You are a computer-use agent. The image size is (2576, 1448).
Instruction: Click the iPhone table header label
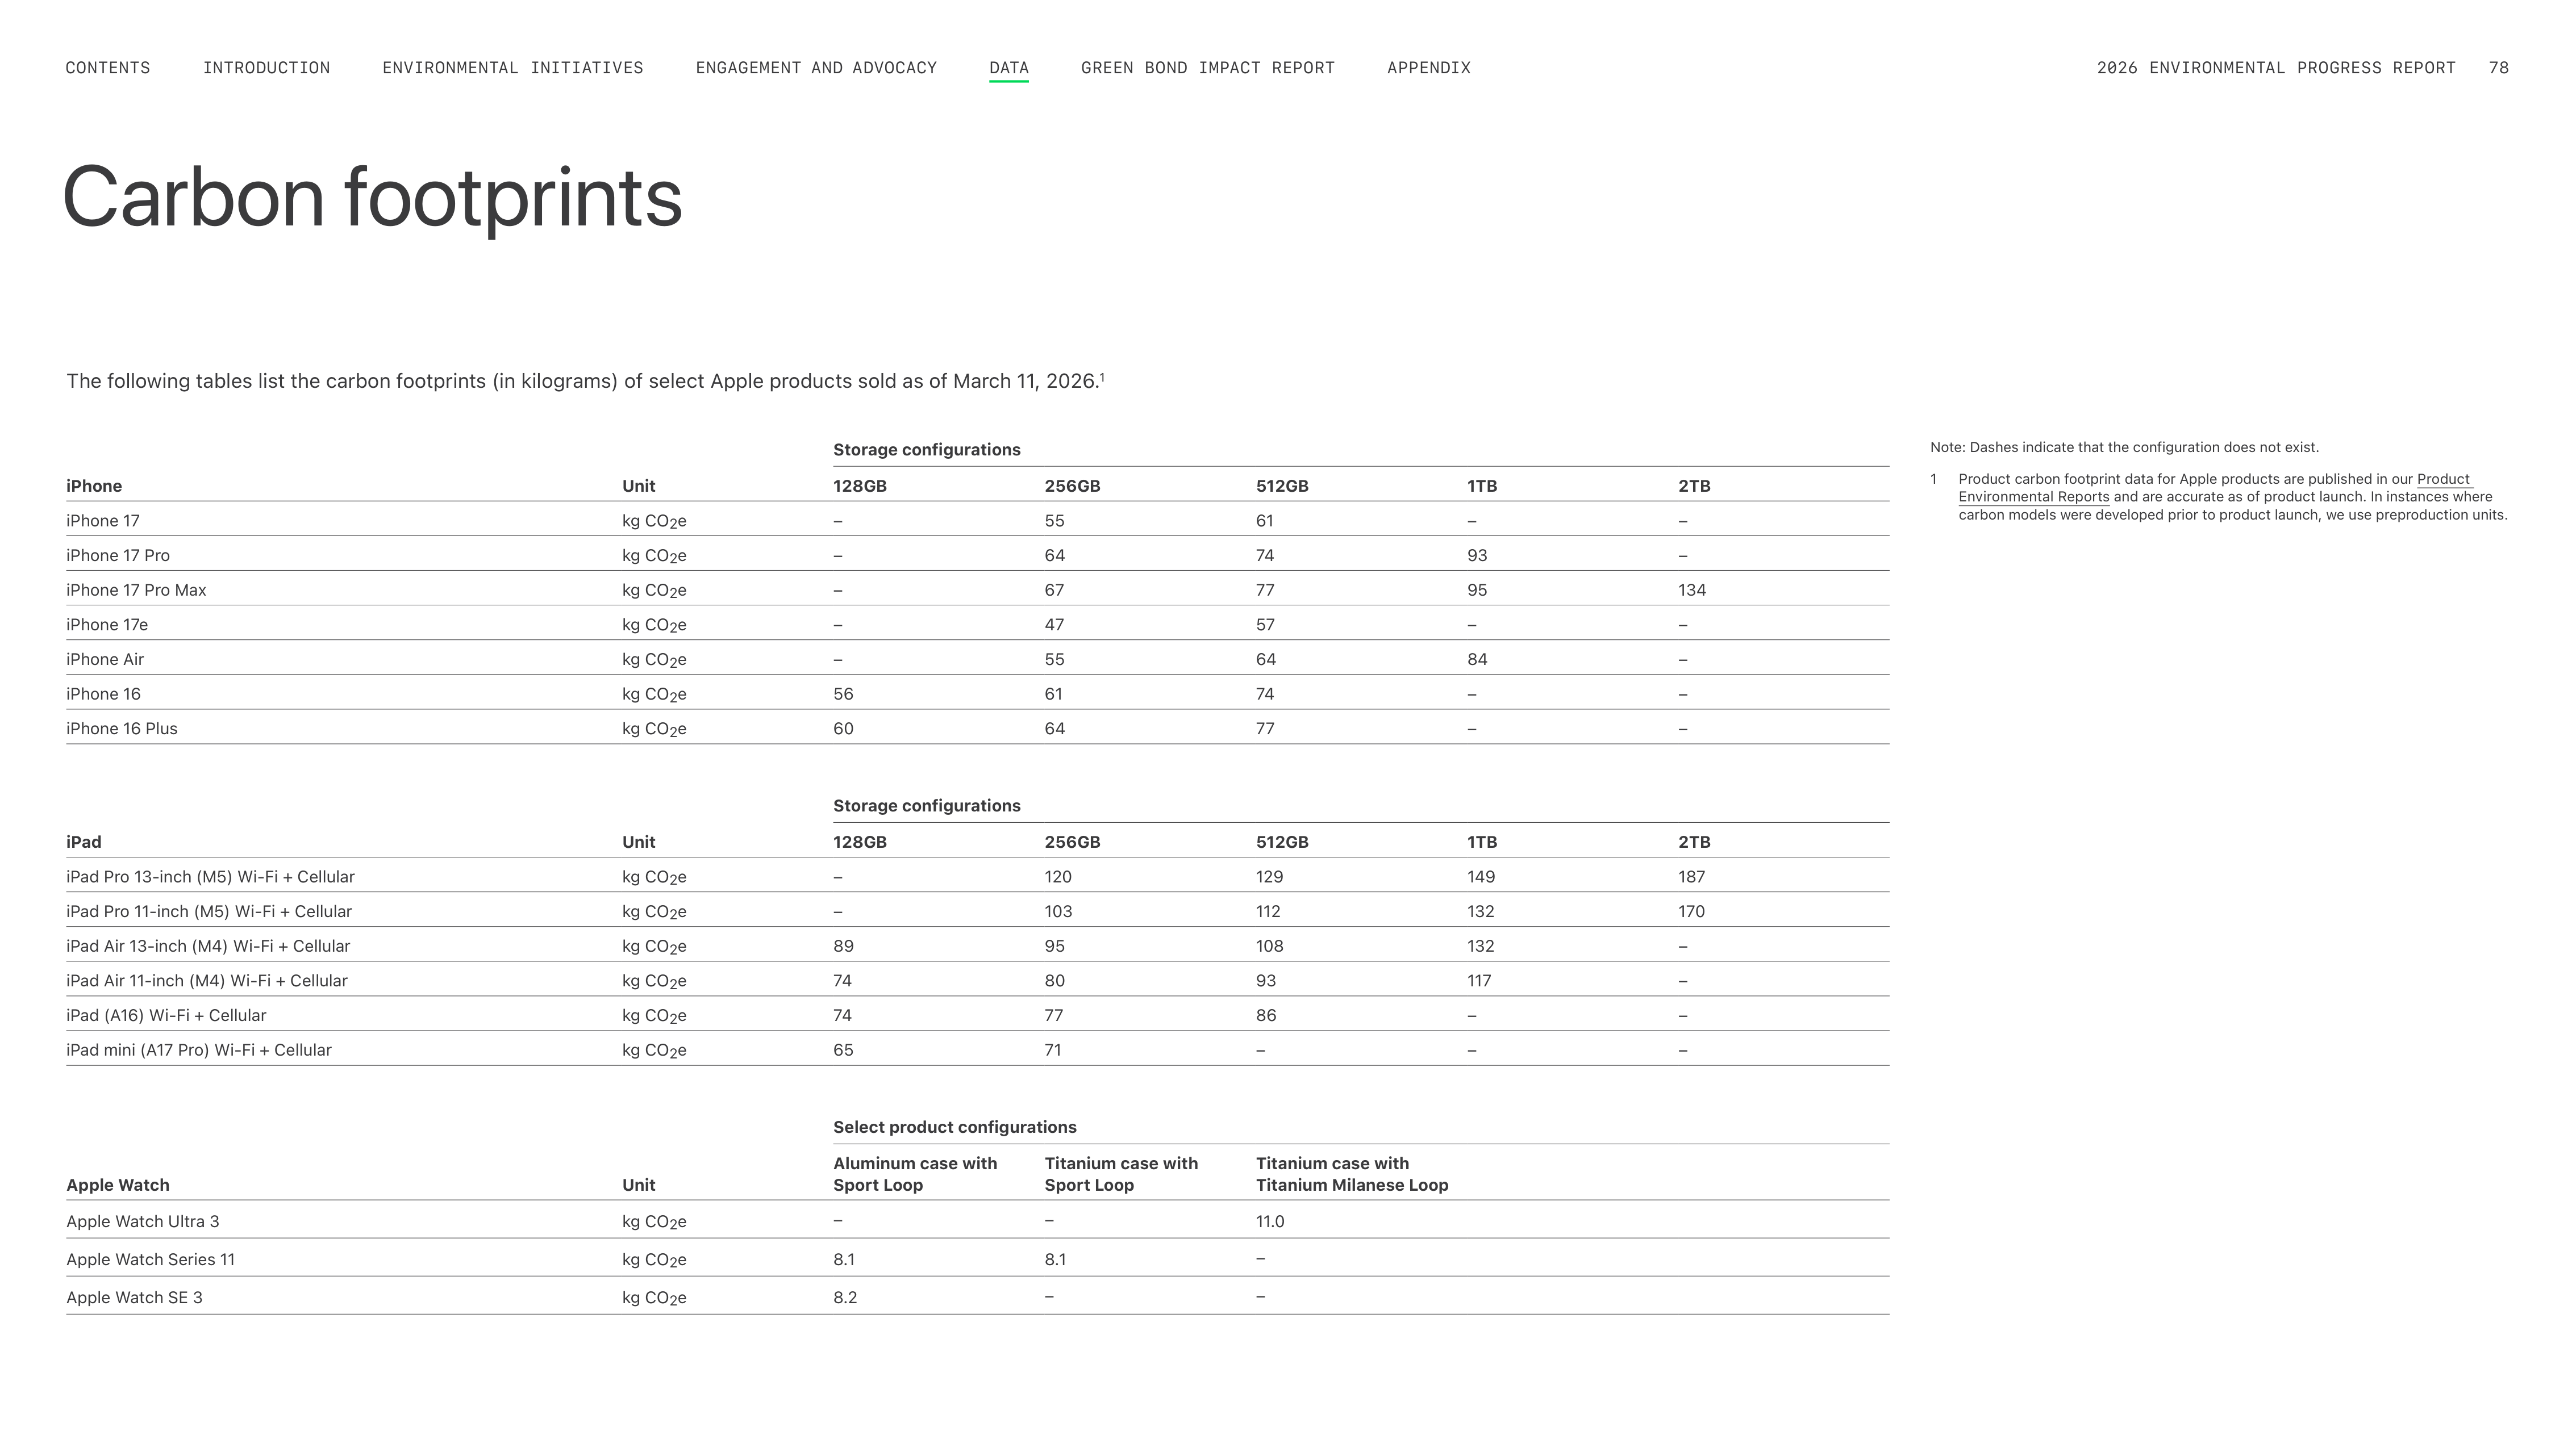pos(94,487)
